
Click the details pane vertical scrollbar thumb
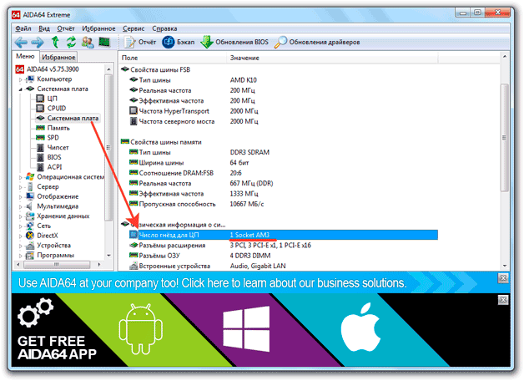[504, 138]
